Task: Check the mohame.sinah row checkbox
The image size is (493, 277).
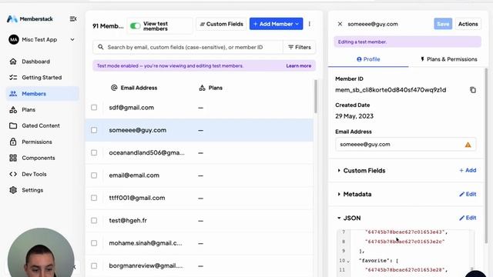Action: pyautogui.click(x=94, y=243)
